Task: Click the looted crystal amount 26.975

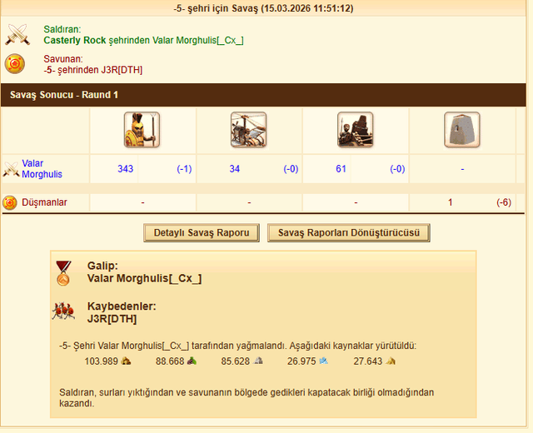Action: [x=301, y=361]
